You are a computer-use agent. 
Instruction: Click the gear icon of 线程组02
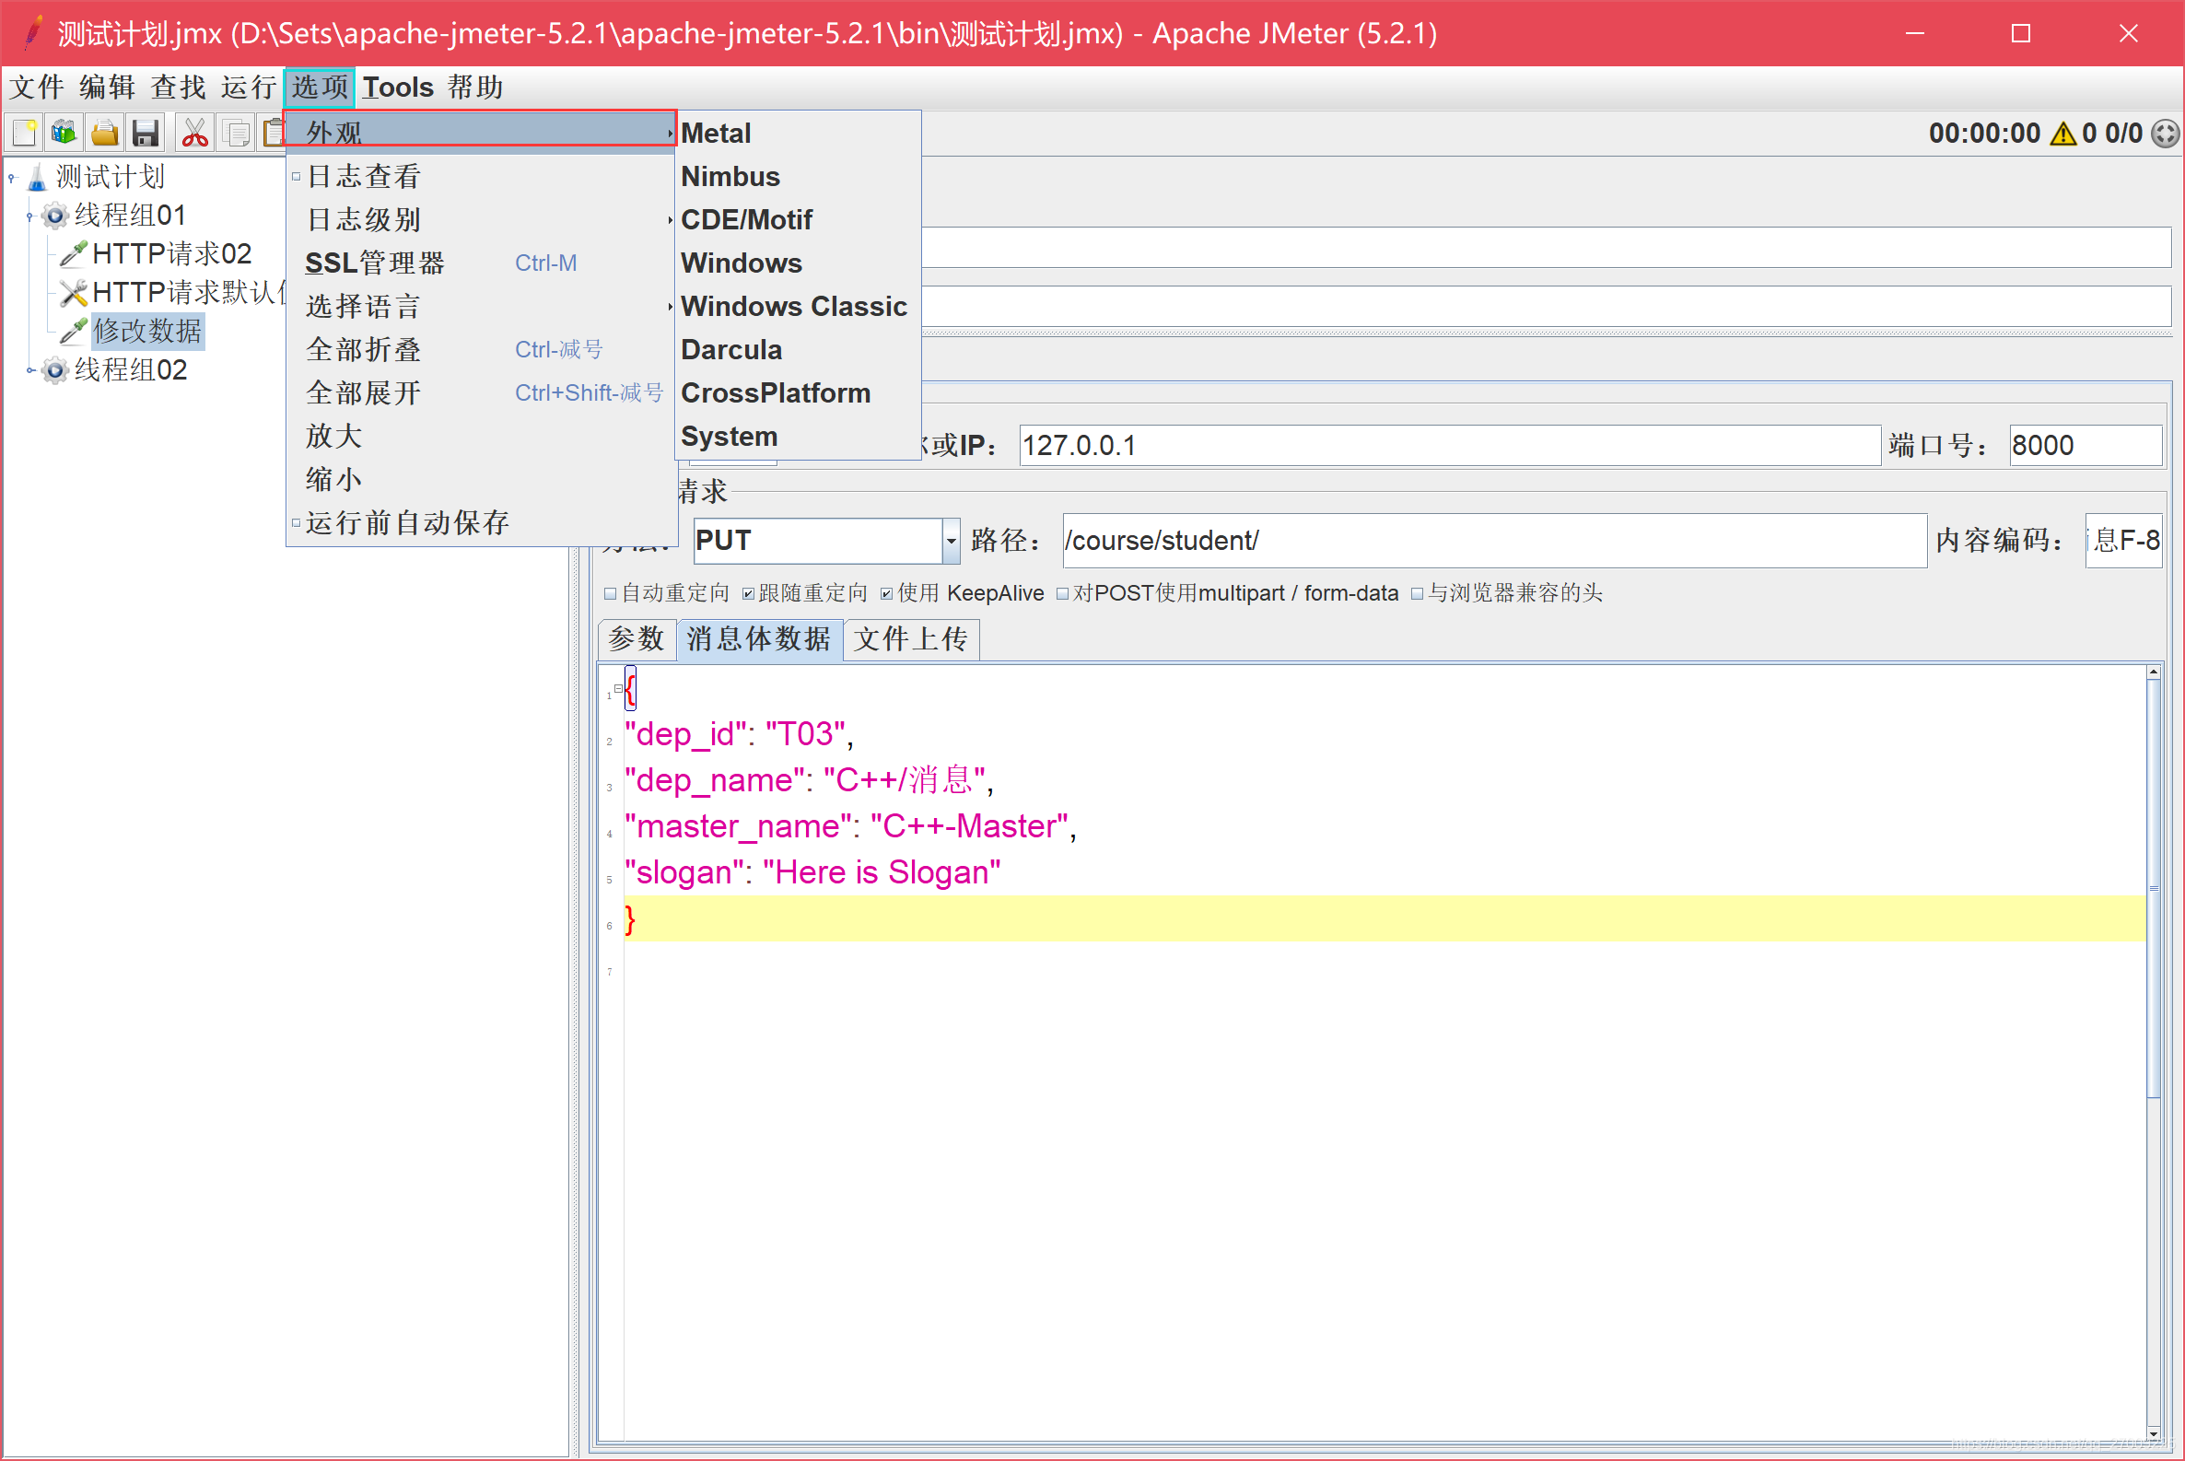tap(55, 371)
